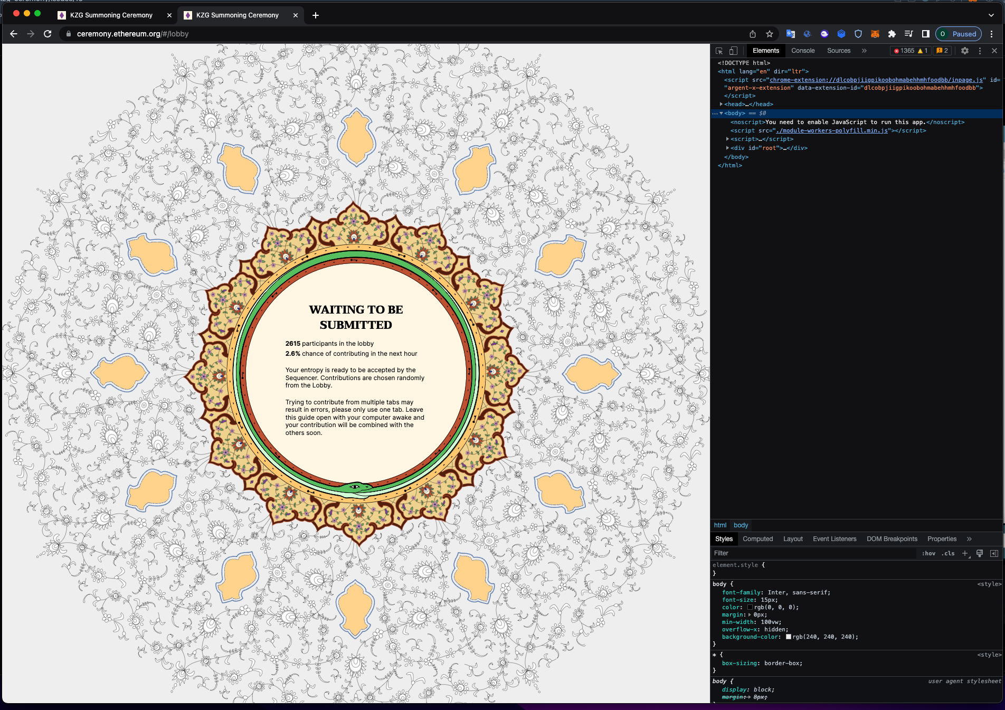Screen dimensions: 1005x710
Task: Open DevTools settings gear
Action: [965, 51]
